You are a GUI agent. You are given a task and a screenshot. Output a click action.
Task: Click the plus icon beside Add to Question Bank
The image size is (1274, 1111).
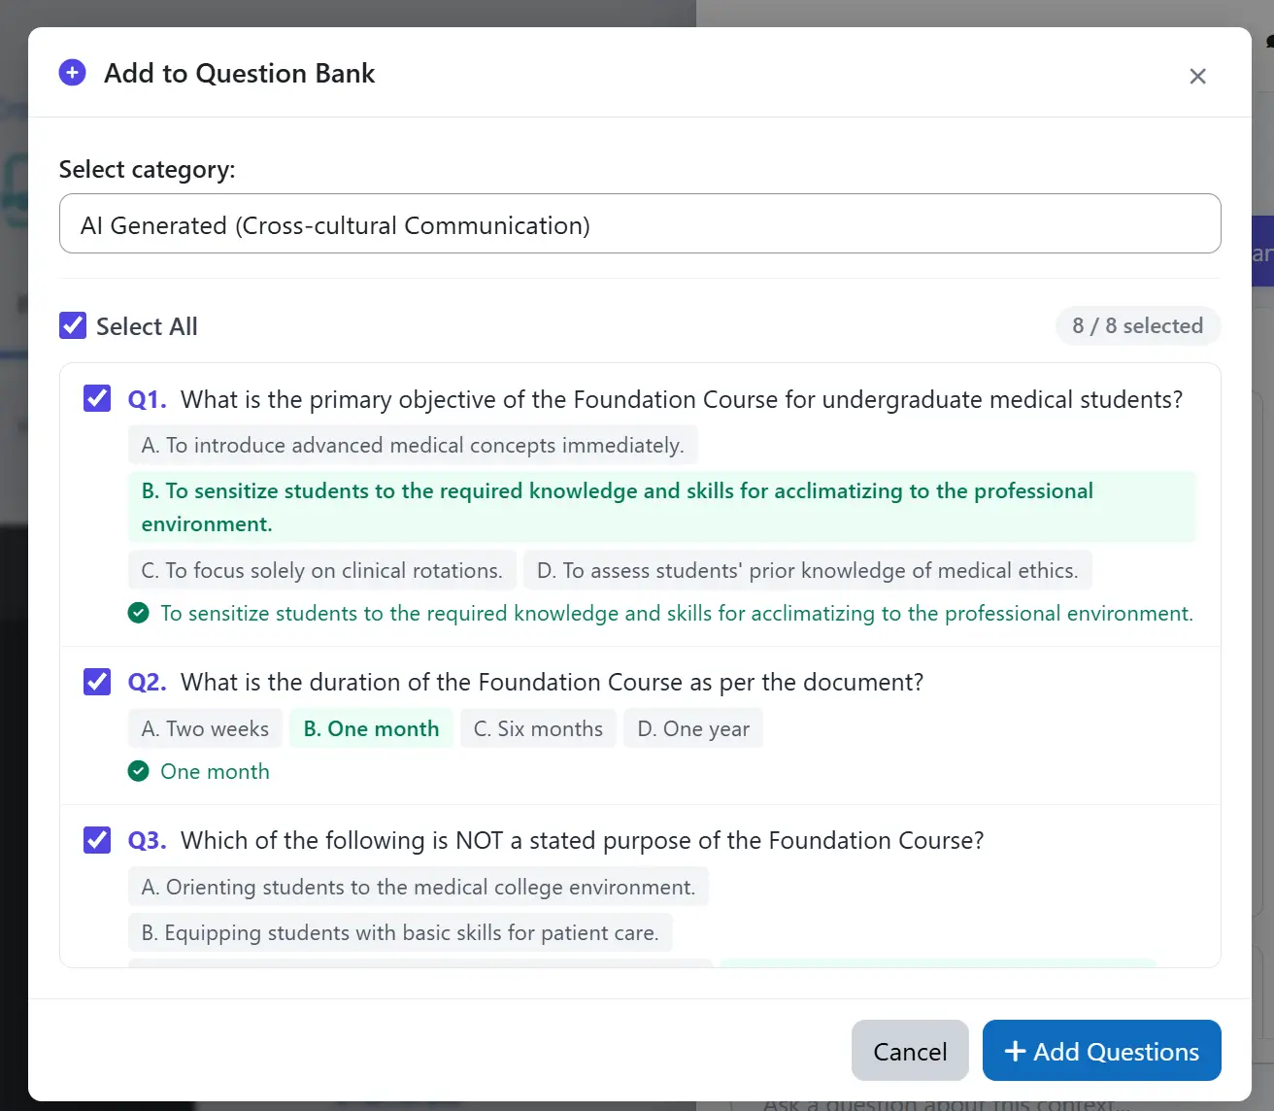tap(73, 73)
